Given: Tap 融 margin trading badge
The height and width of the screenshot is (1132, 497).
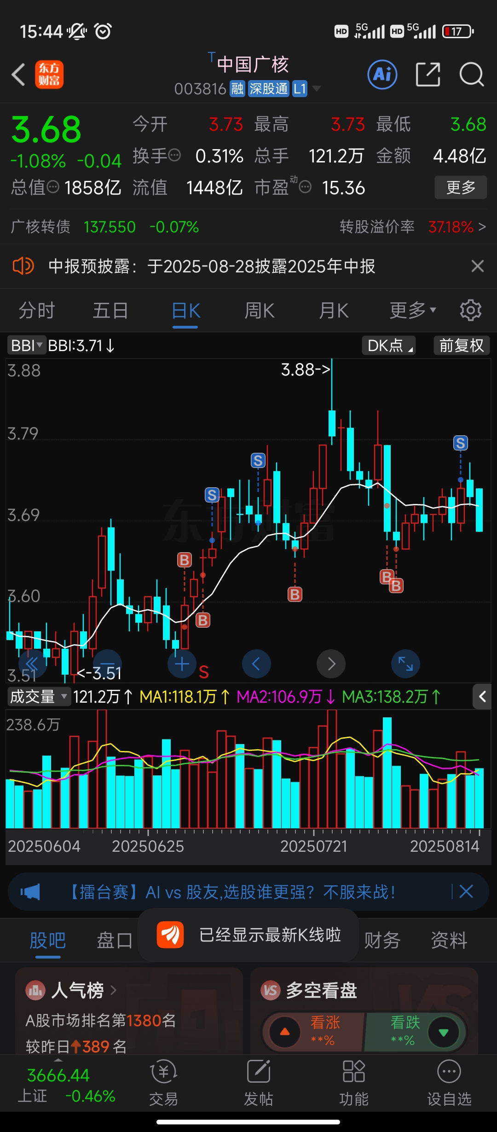Looking at the screenshot, I should pyautogui.click(x=237, y=88).
